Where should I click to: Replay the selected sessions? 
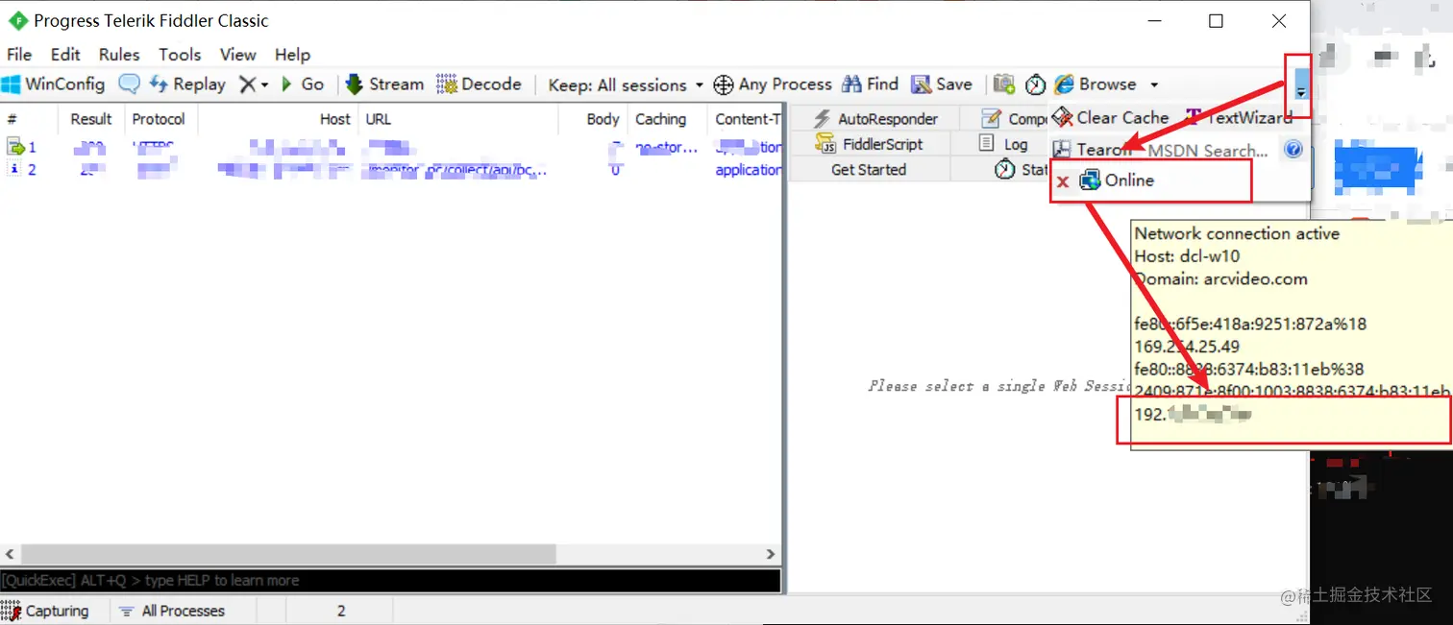187,84
